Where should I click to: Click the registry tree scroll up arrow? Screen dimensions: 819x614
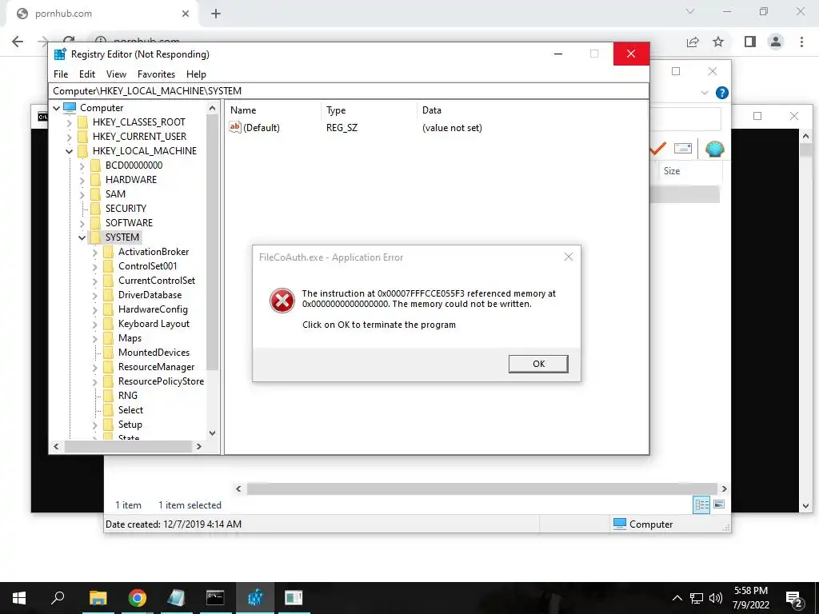tap(212, 108)
